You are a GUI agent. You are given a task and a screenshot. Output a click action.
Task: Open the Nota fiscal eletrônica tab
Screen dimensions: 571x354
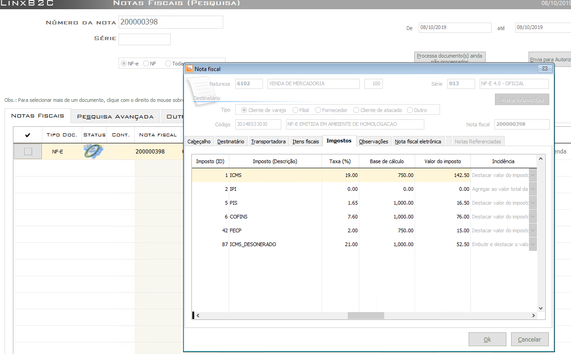click(418, 142)
